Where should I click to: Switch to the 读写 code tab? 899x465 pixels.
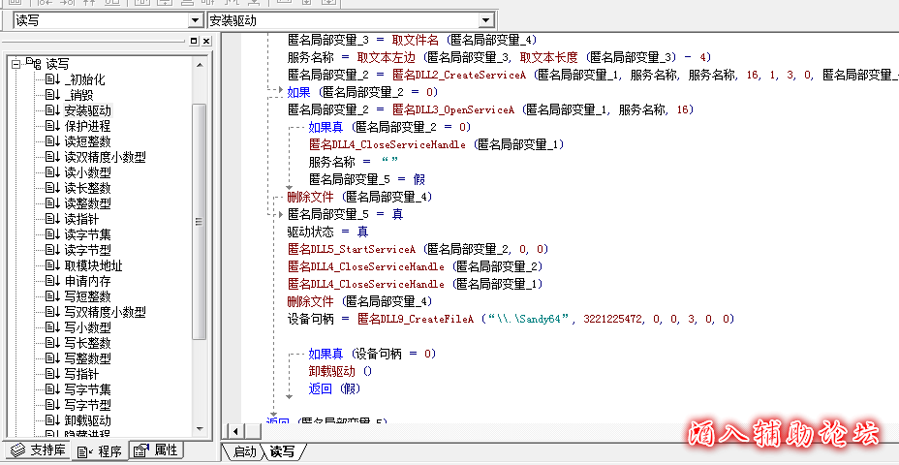pos(282,451)
